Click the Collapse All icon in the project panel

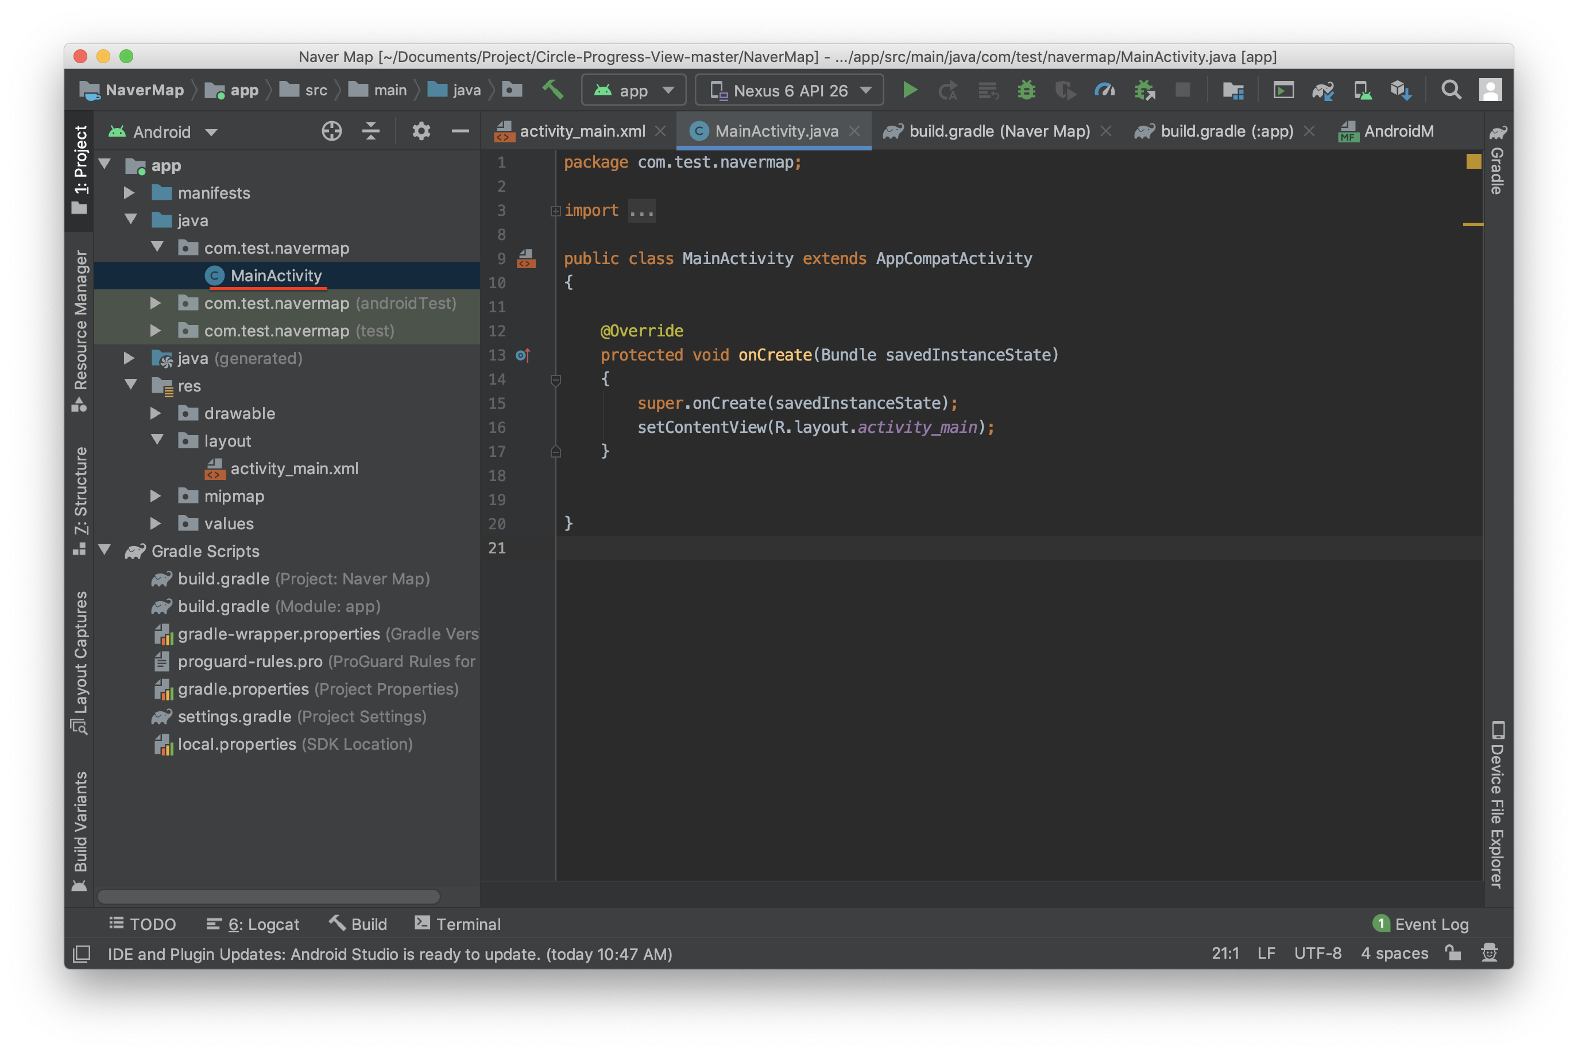pyautogui.click(x=370, y=131)
